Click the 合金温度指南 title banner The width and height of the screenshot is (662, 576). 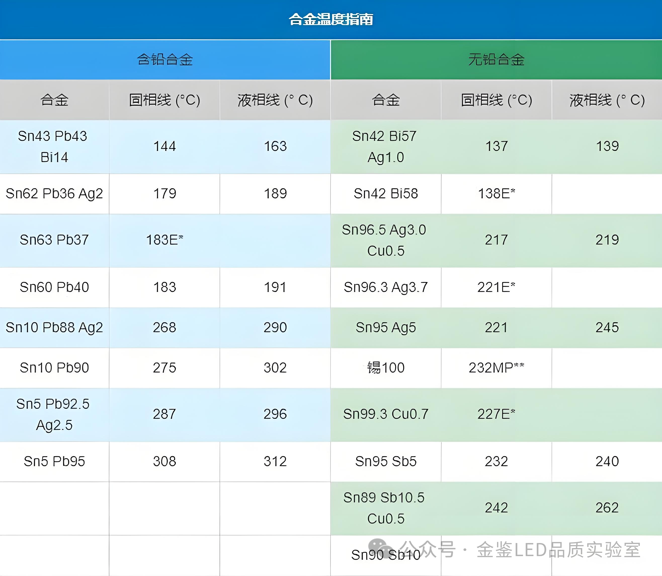(331, 19)
